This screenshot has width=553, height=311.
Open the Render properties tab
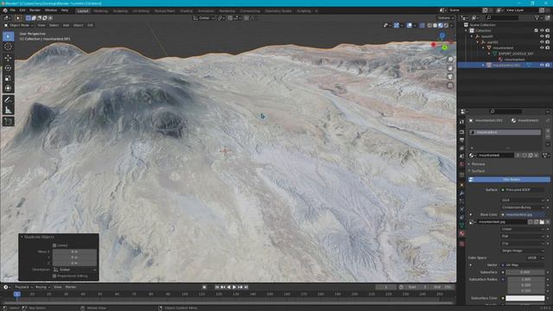tap(461, 132)
